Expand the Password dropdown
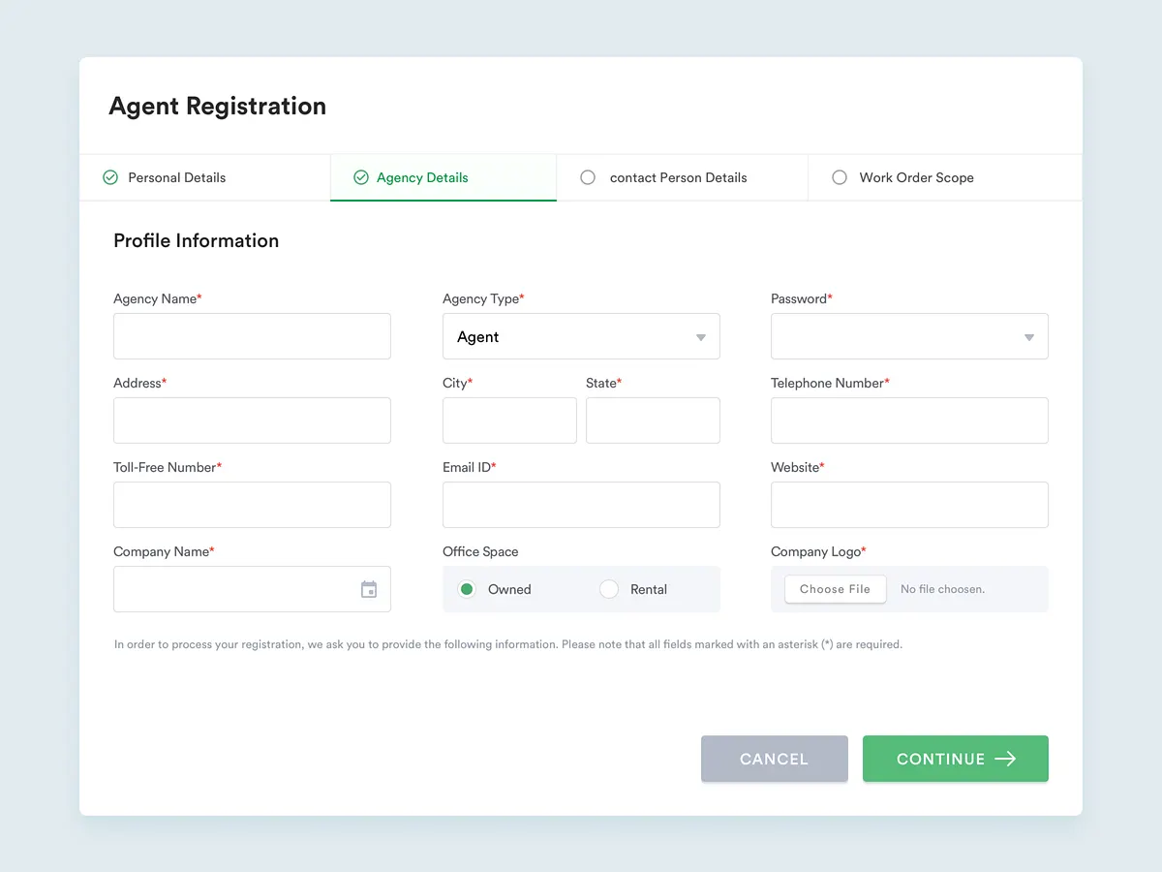Viewport: 1162px width, 872px height. [x=909, y=336]
